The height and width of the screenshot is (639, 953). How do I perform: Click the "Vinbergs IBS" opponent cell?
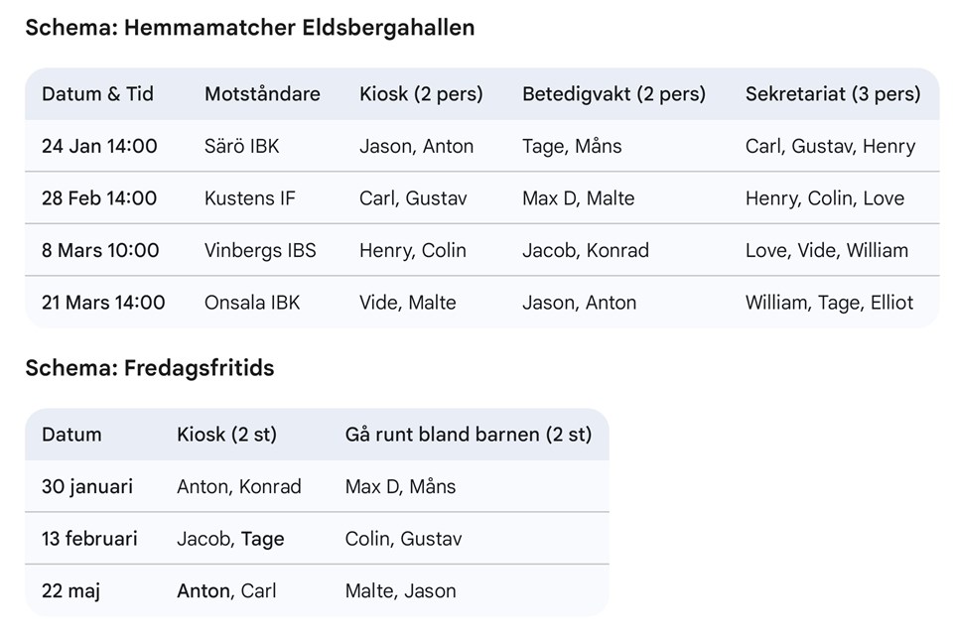click(260, 250)
